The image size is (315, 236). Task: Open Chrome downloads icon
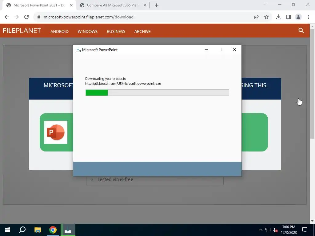pos(279,17)
